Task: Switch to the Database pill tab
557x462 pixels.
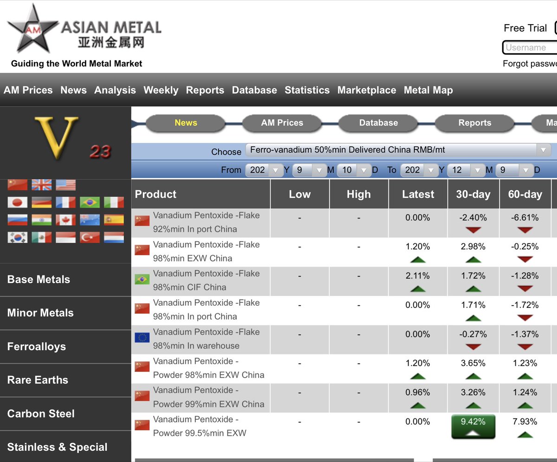Action: (378, 123)
